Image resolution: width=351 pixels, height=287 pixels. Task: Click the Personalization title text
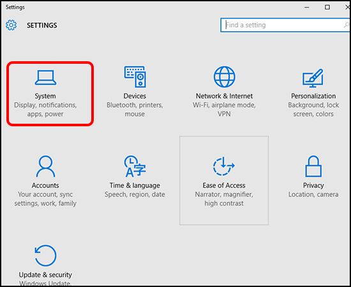tap(313, 96)
